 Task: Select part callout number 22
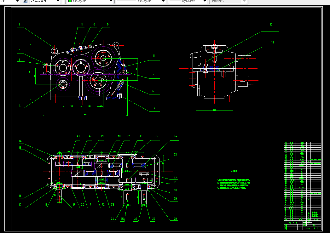pyautogui.click(x=103, y=205)
